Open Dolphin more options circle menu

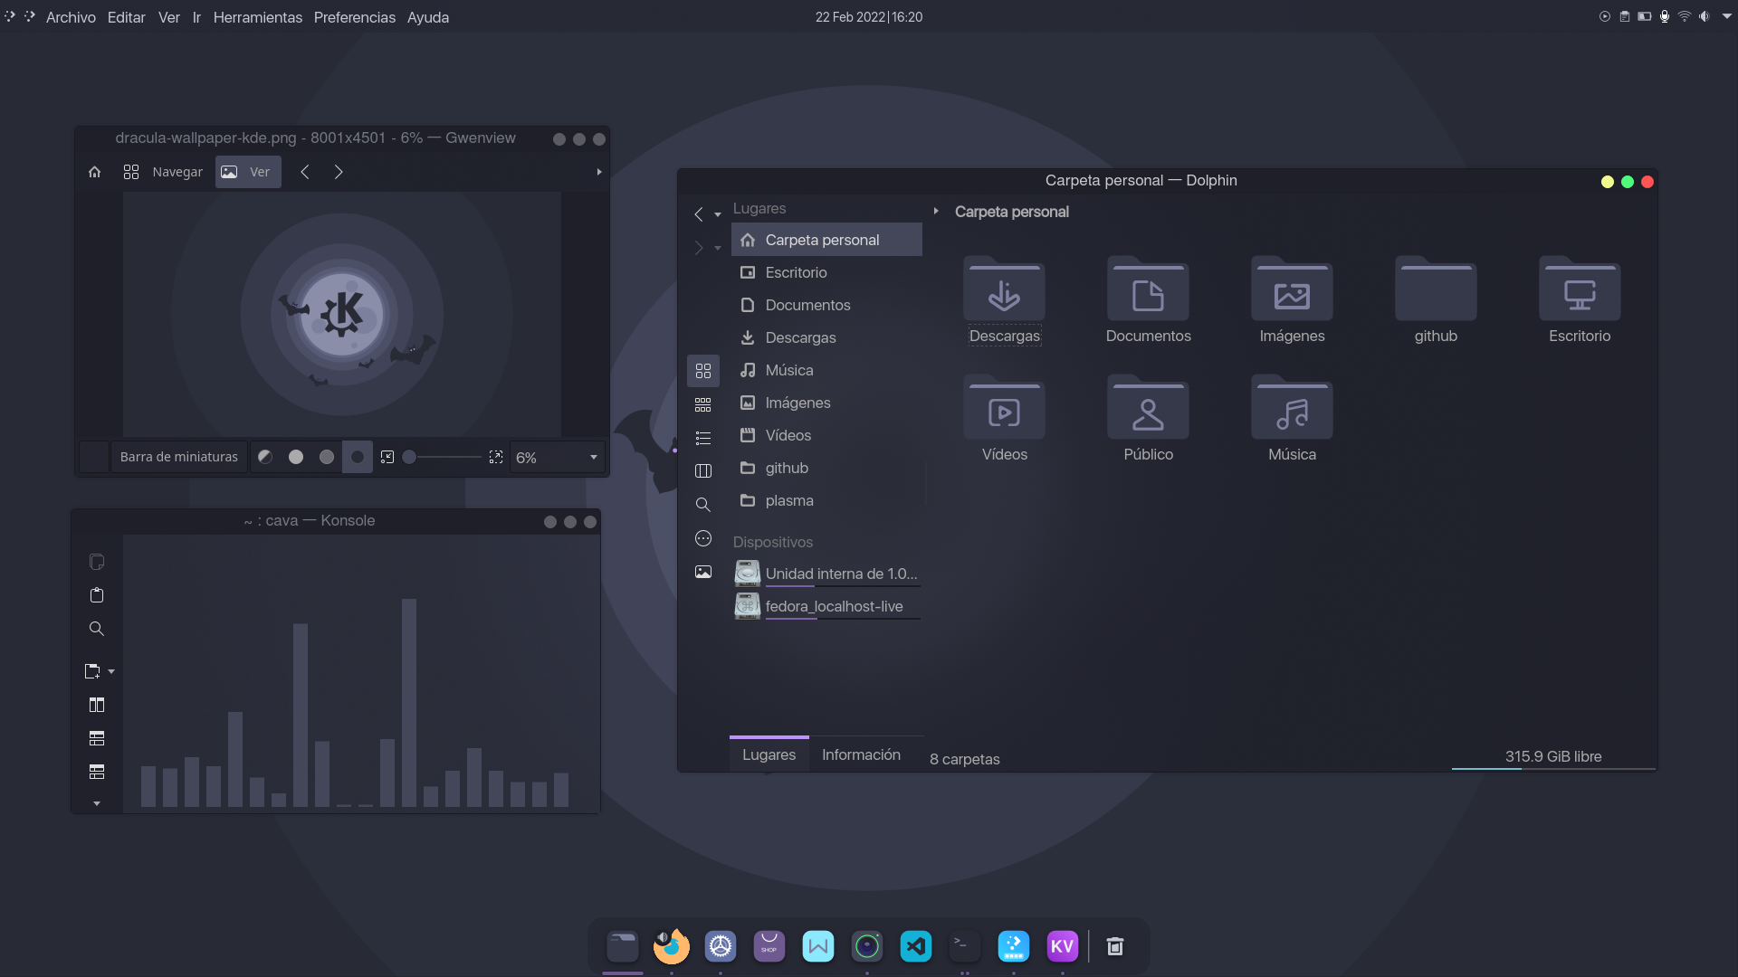[703, 538]
